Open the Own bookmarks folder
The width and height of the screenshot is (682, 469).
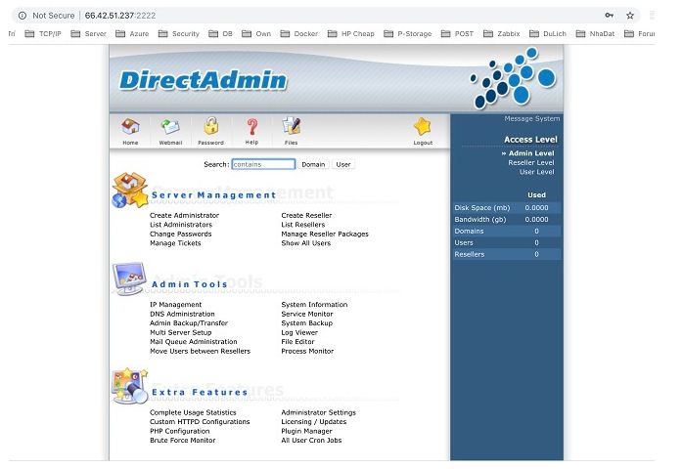256,34
